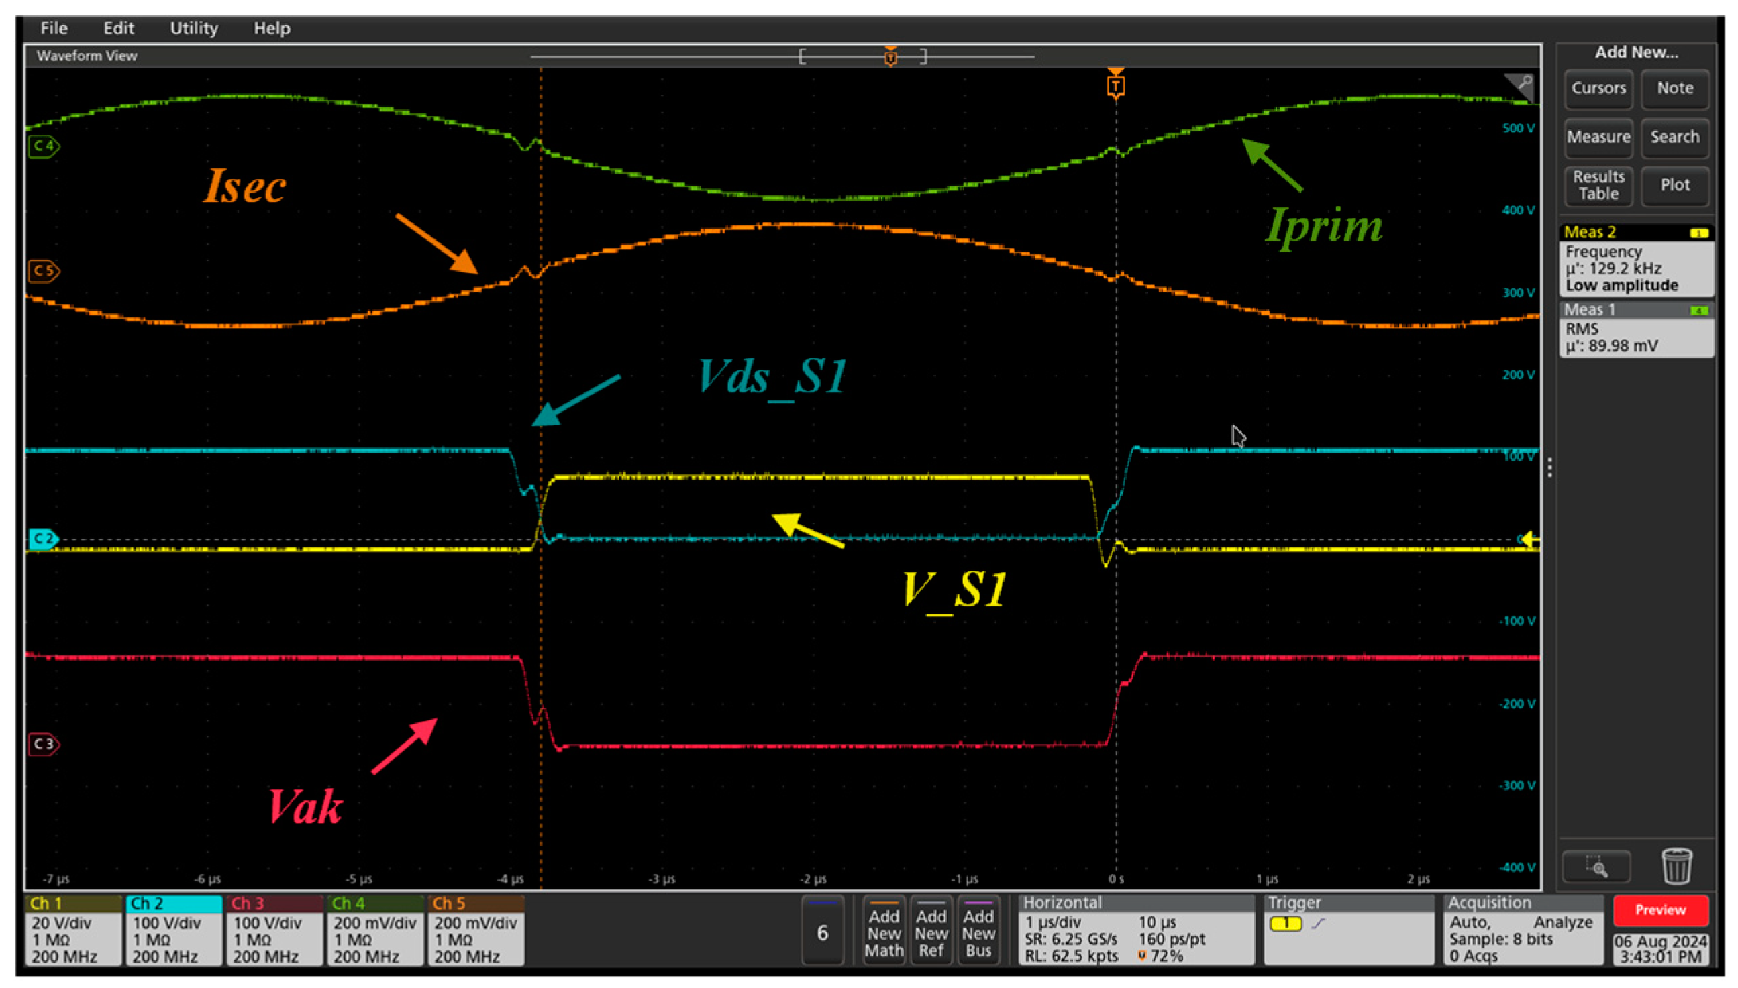Open the Utility menu
1738x988 pixels.
193,28
